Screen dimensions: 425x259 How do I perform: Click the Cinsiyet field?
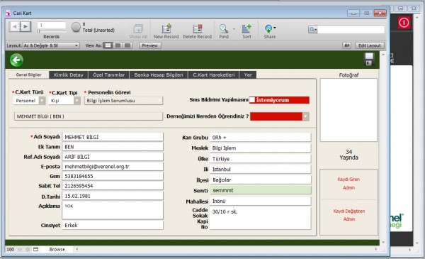113,225
